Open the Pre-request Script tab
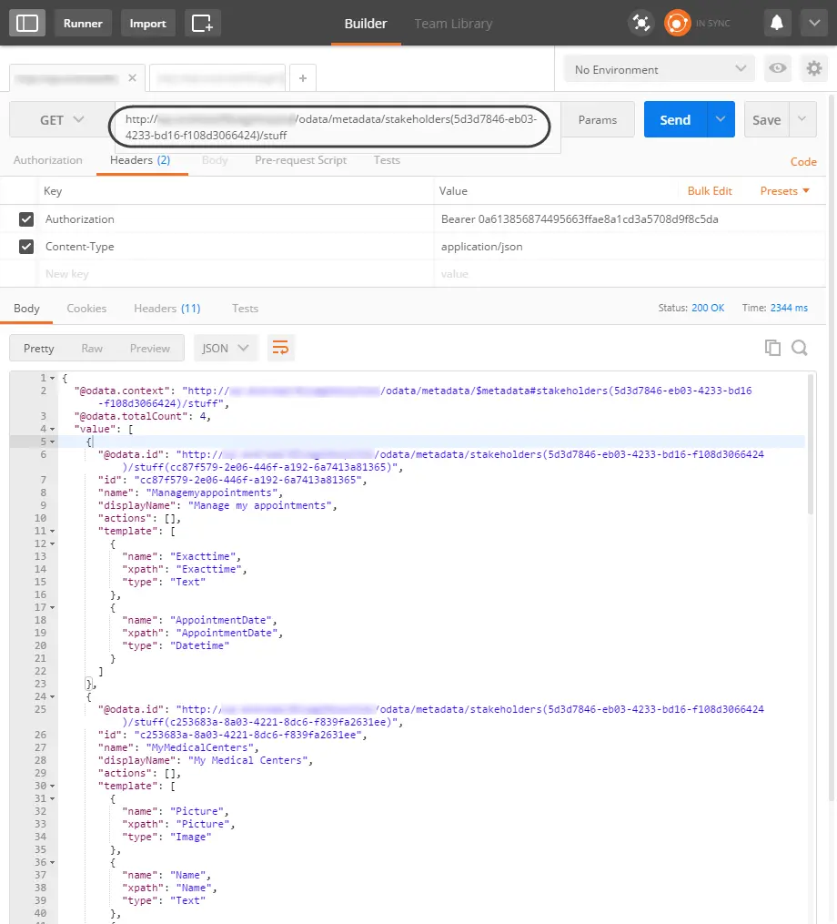The image size is (837, 924). point(300,159)
